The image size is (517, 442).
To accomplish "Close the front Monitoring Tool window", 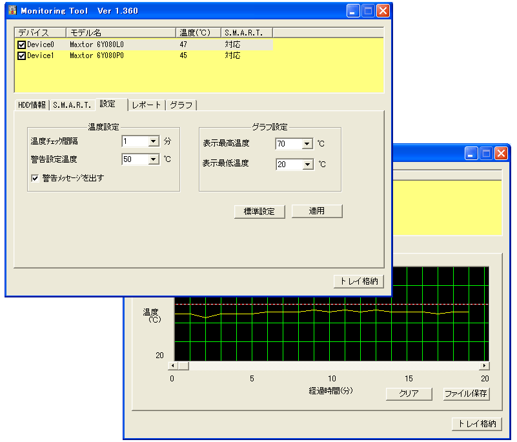I will 383,11.
